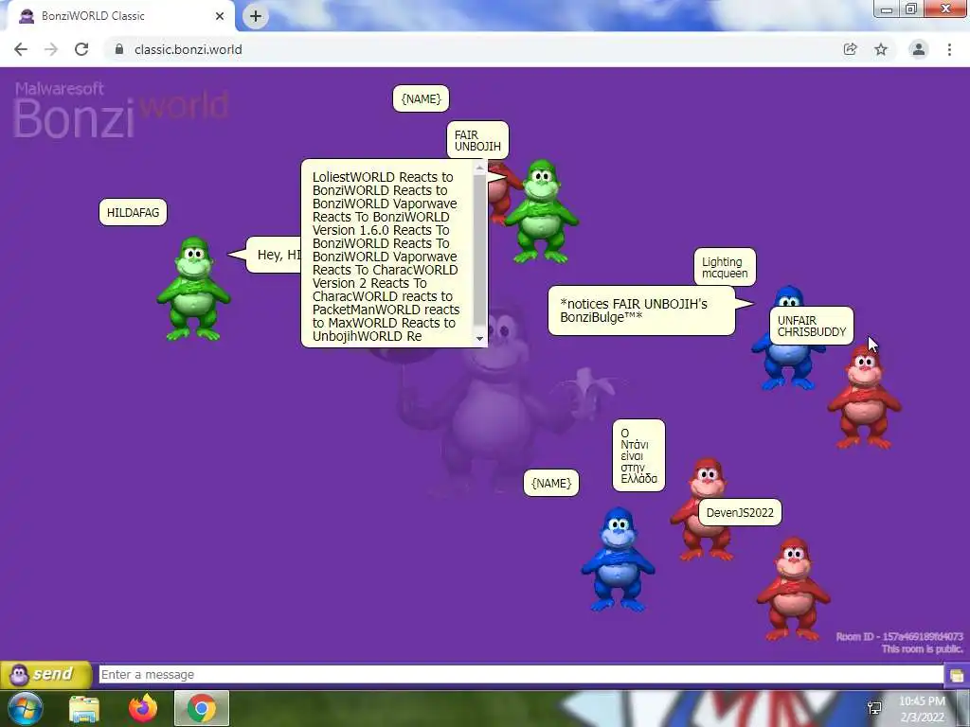Reload the page with the refresh icon
Image resolution: width=970 pixels, height=727 pixels.
point(81,49)
